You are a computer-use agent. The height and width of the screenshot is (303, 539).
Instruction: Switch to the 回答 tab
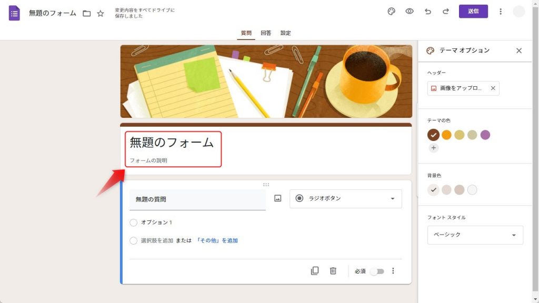pos(266,33)
